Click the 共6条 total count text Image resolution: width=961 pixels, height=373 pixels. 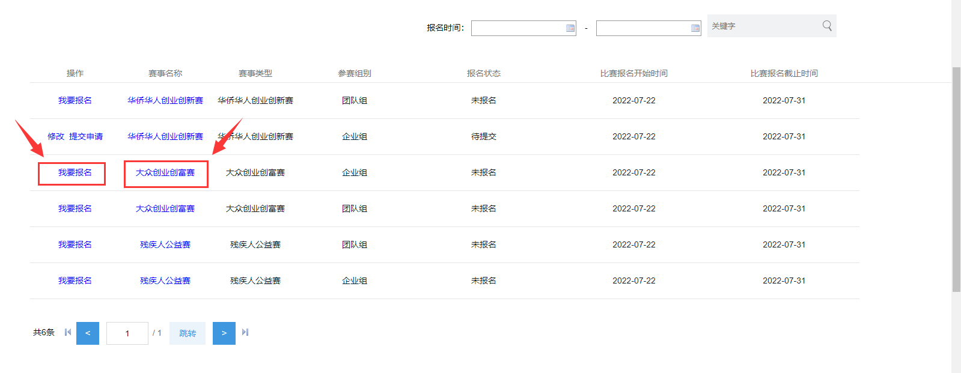point(44,332)
